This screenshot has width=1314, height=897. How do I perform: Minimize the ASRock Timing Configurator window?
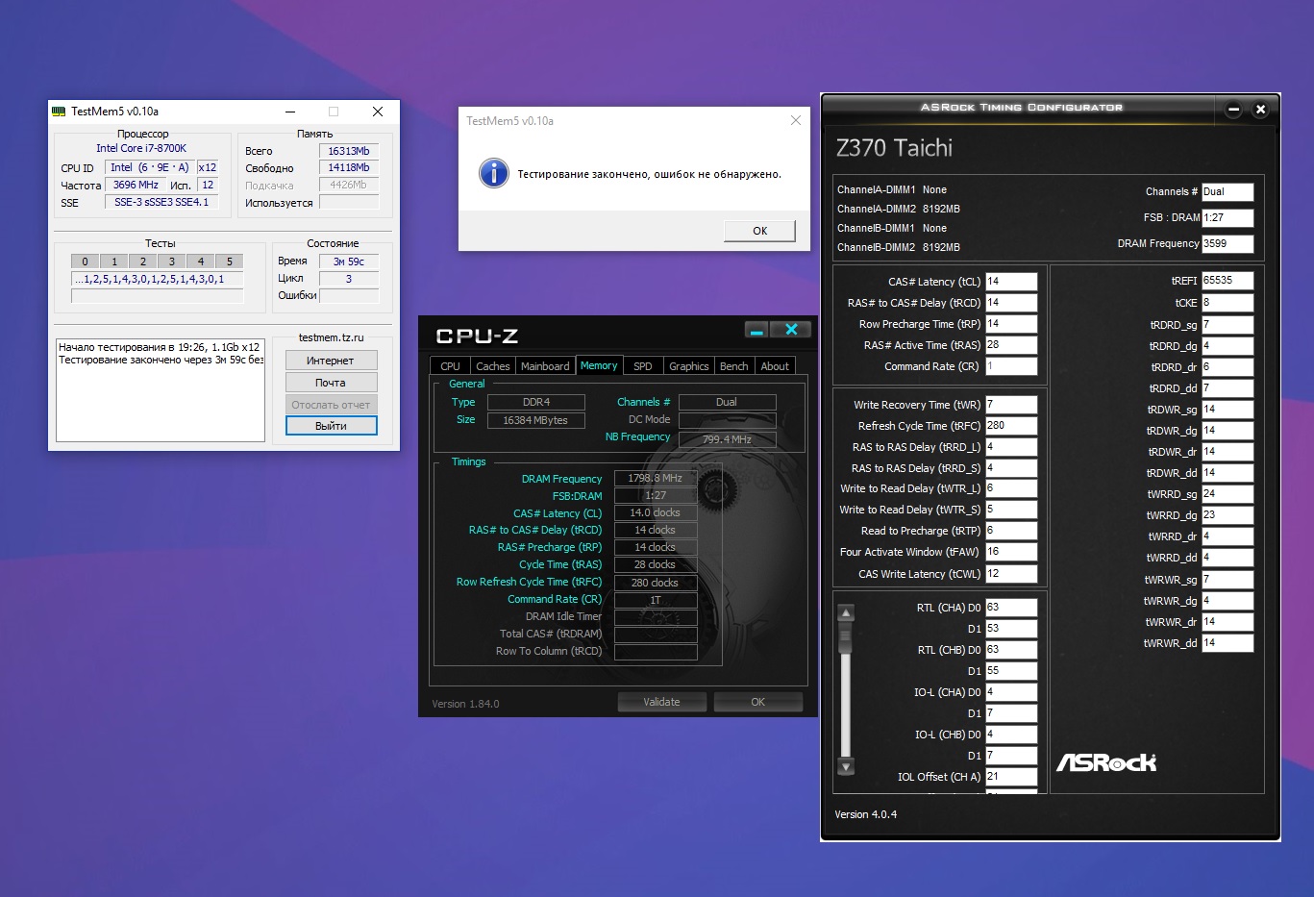[x=1234, y=110]
